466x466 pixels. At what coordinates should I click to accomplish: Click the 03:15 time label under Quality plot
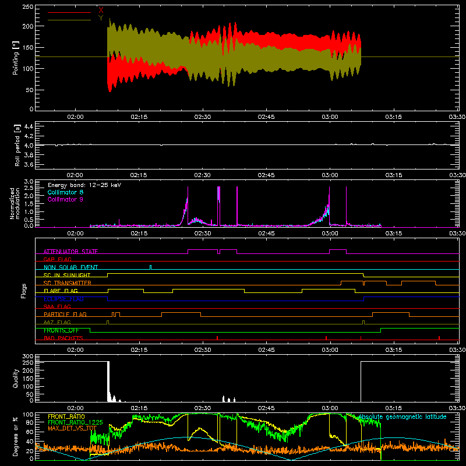(x=394, y=408)
